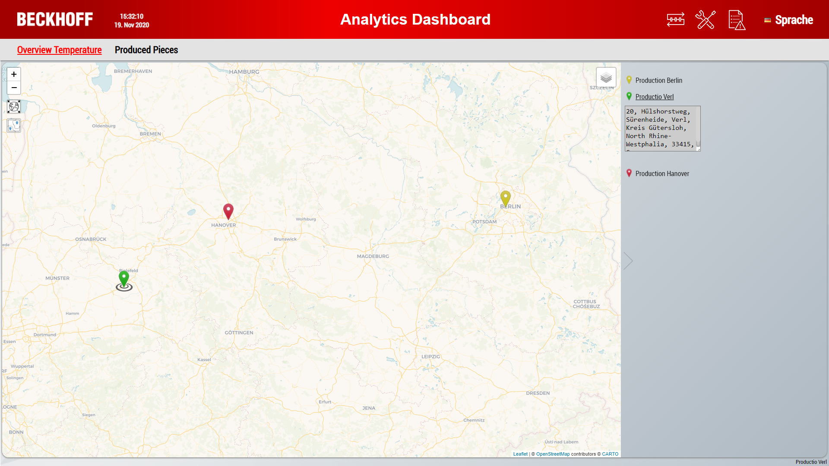Click Production Berlin location entry
Viewport: 829px width, 466px height.
tap(659, 80)
